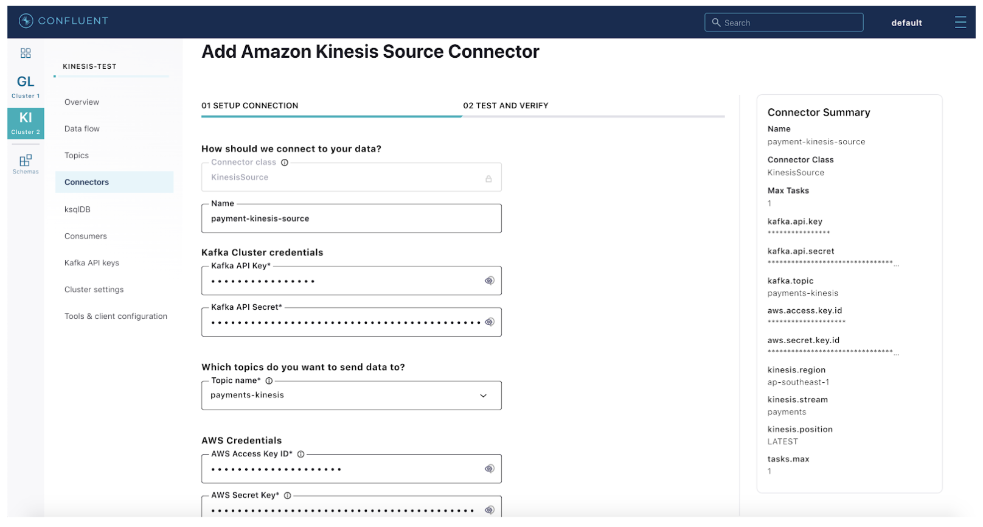
Task: Click the Connector Summary heading
Action: tap(819, 113)
